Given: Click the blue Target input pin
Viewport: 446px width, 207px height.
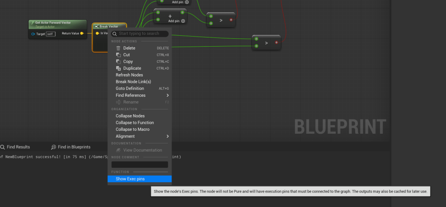Looking at the screenshot, I should (33, 34).
